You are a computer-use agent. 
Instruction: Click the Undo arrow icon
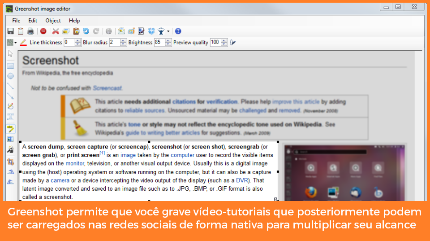[86, 31]
